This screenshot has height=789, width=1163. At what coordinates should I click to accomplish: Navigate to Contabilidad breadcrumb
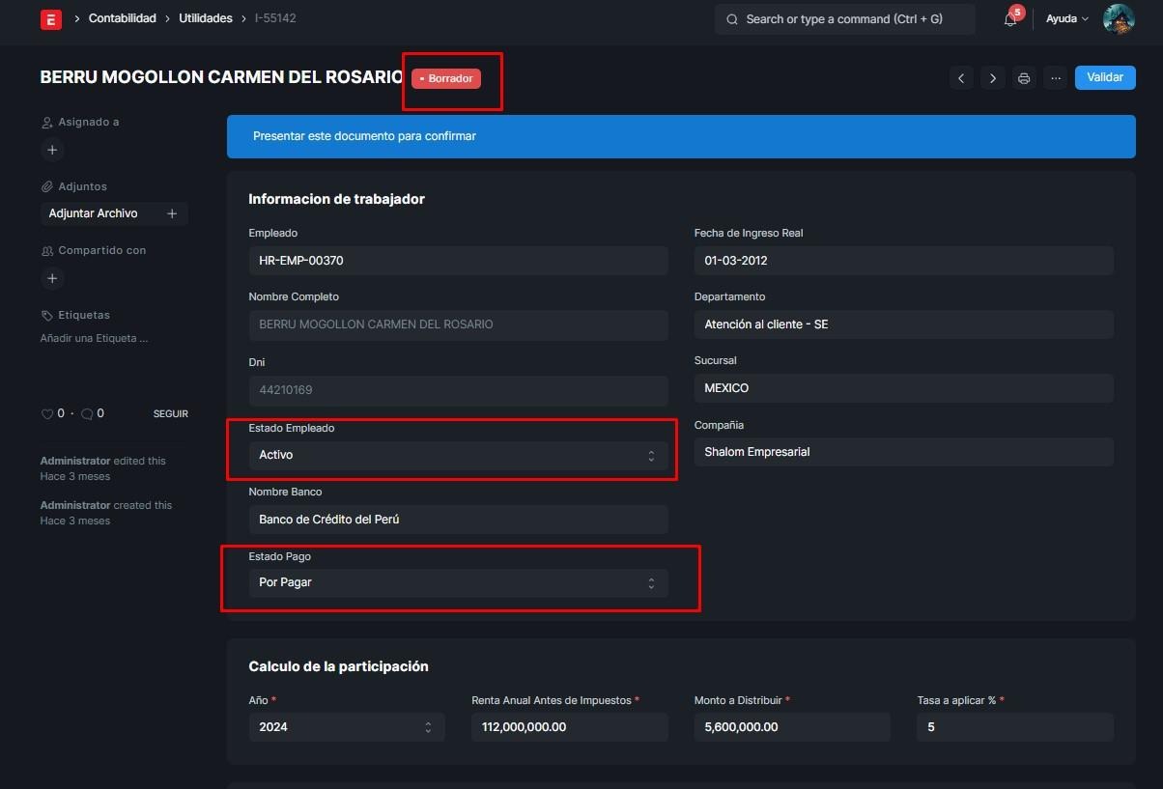[122, 18]
